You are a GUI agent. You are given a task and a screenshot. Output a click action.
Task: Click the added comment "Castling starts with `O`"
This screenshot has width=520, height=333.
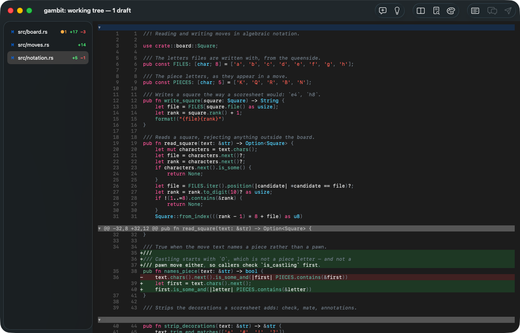click(x=247, y=259)
